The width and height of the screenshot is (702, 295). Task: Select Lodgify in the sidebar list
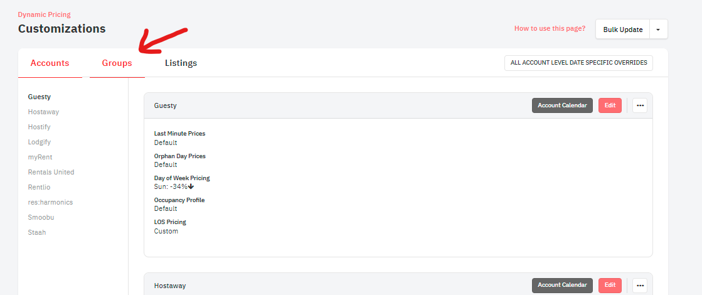click(x=40, y=142)
